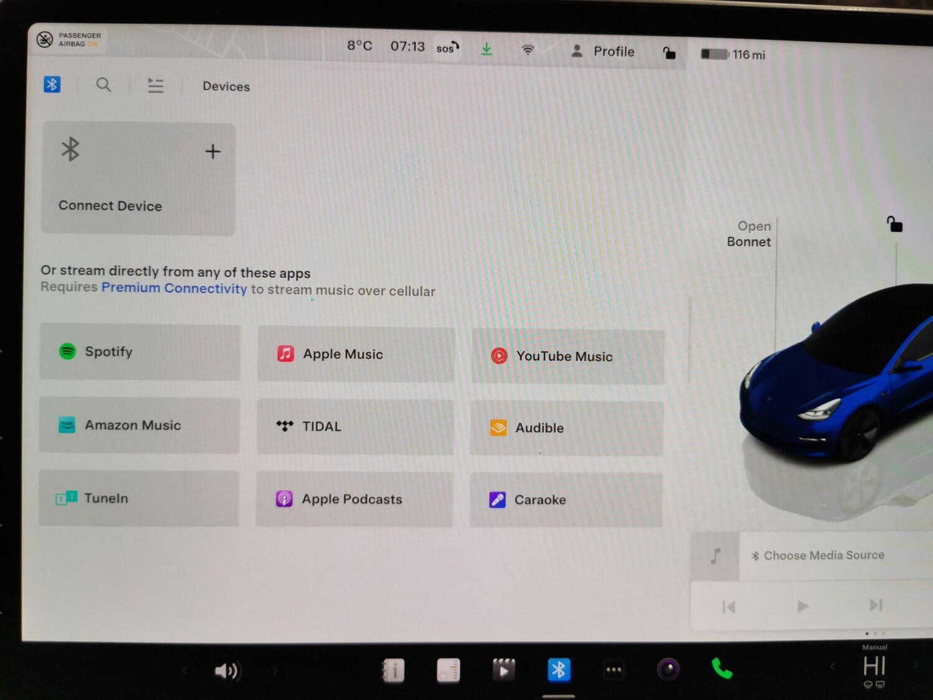Open the Caraoke app
This screenshot has height=700, width=933.
tap(566, 499)
